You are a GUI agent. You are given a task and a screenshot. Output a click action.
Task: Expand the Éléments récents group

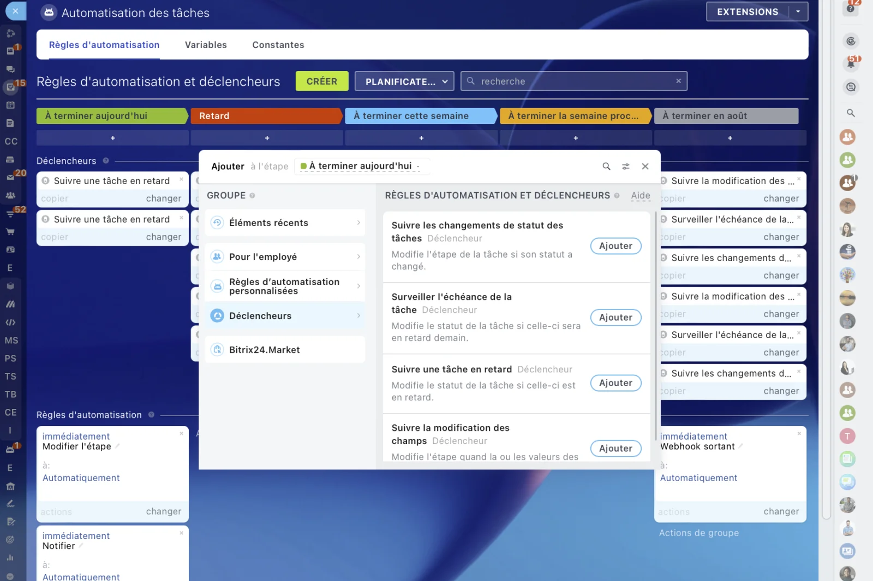click(x=285, y=223)
